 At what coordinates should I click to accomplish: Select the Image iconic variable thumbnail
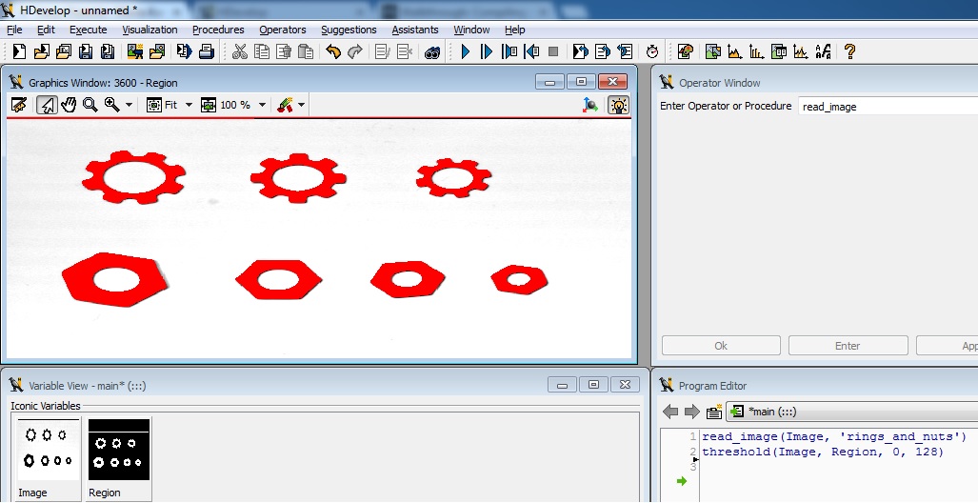(48, 458)
